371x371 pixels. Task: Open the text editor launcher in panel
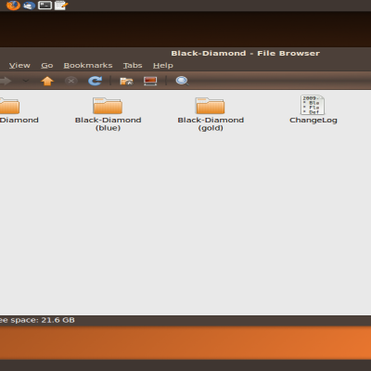[x=61, y=5]
